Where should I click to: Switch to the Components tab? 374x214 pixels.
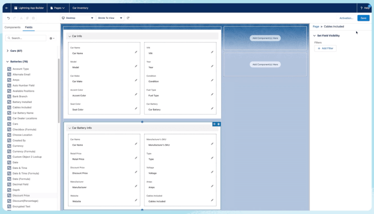[x=12, y=27]
